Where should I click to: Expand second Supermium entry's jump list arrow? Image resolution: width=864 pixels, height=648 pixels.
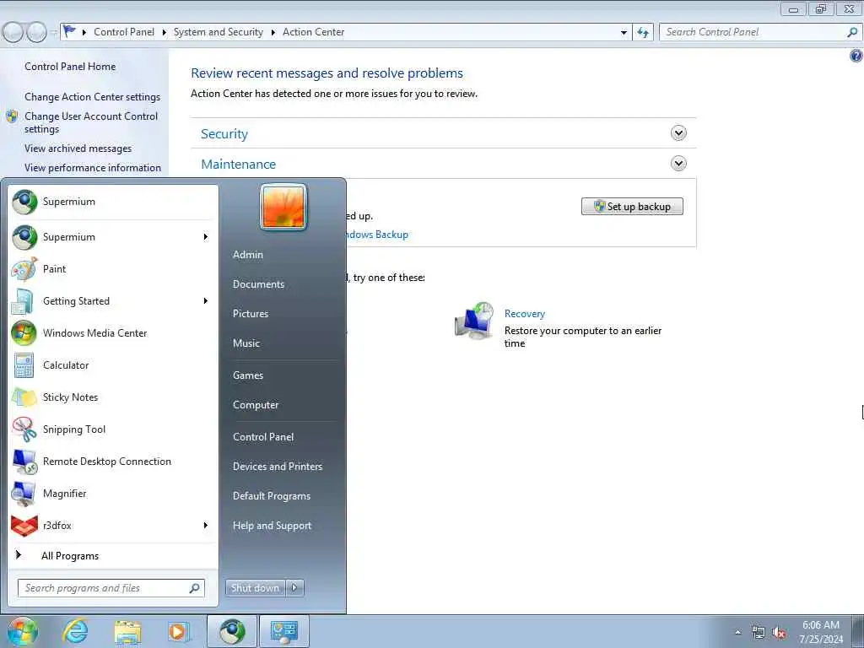click(x=206, y=237)
